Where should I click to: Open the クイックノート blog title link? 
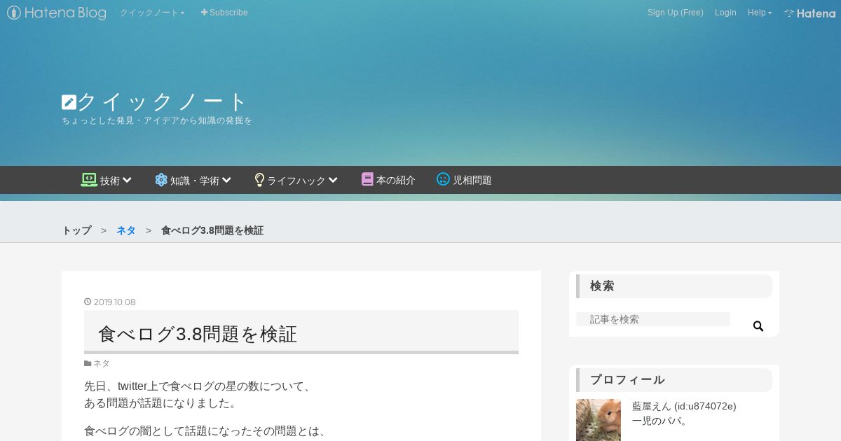point(154,102)
